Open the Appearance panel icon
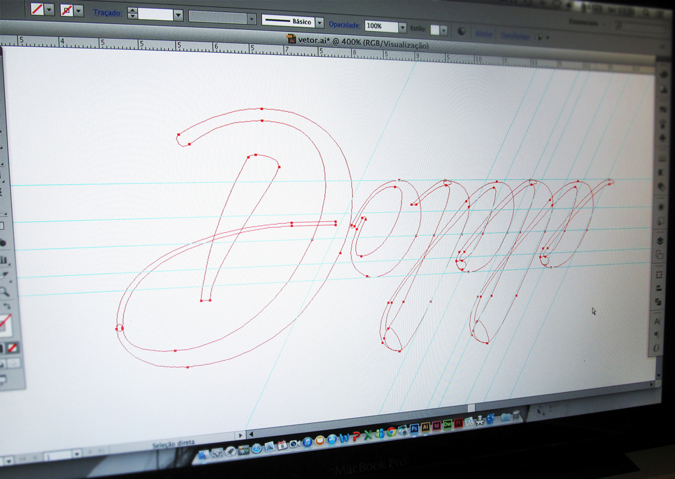The height and width of the screenshot is (479, 675). coord(661,206)
